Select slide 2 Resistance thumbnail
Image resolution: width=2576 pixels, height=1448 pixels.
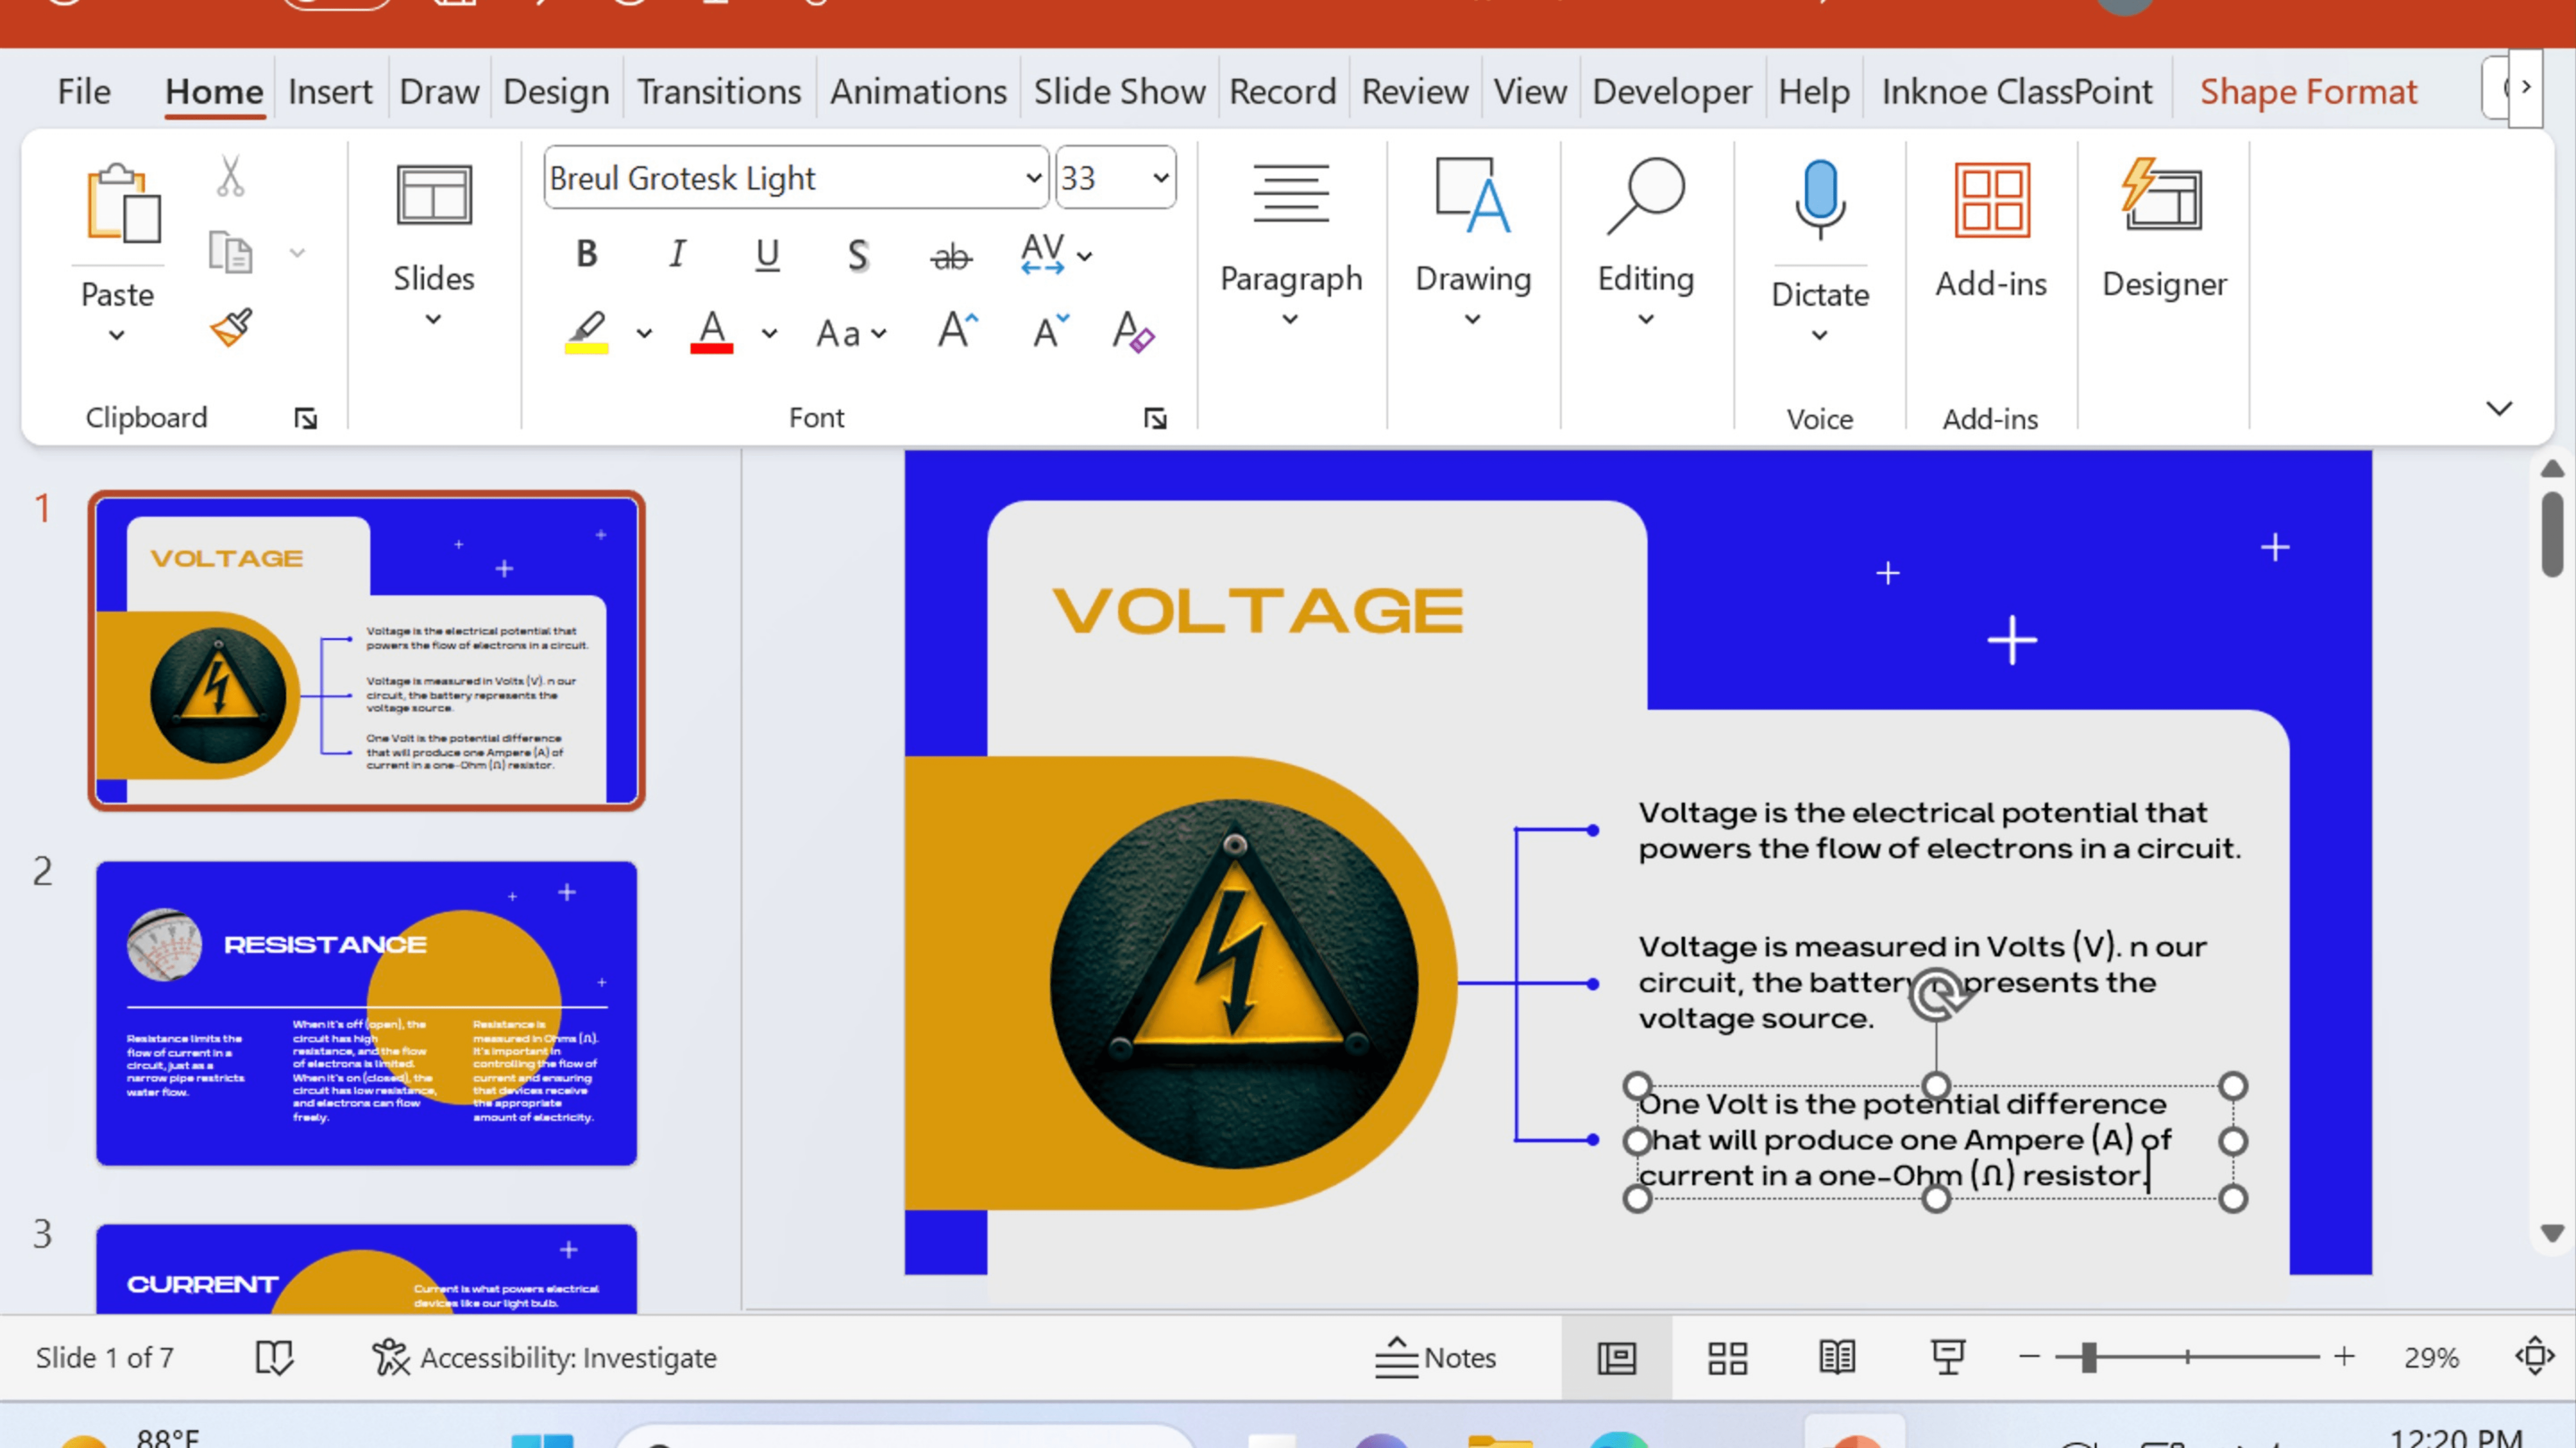coord(366,1010)
